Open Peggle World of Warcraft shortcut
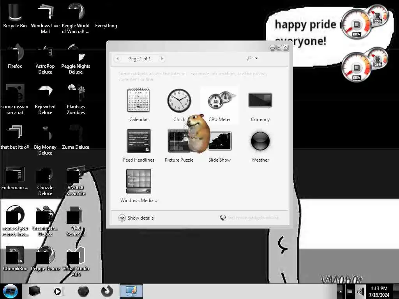The height and width of the screenshot is (299, 399). pyautogui.click(x=76, y=18)
